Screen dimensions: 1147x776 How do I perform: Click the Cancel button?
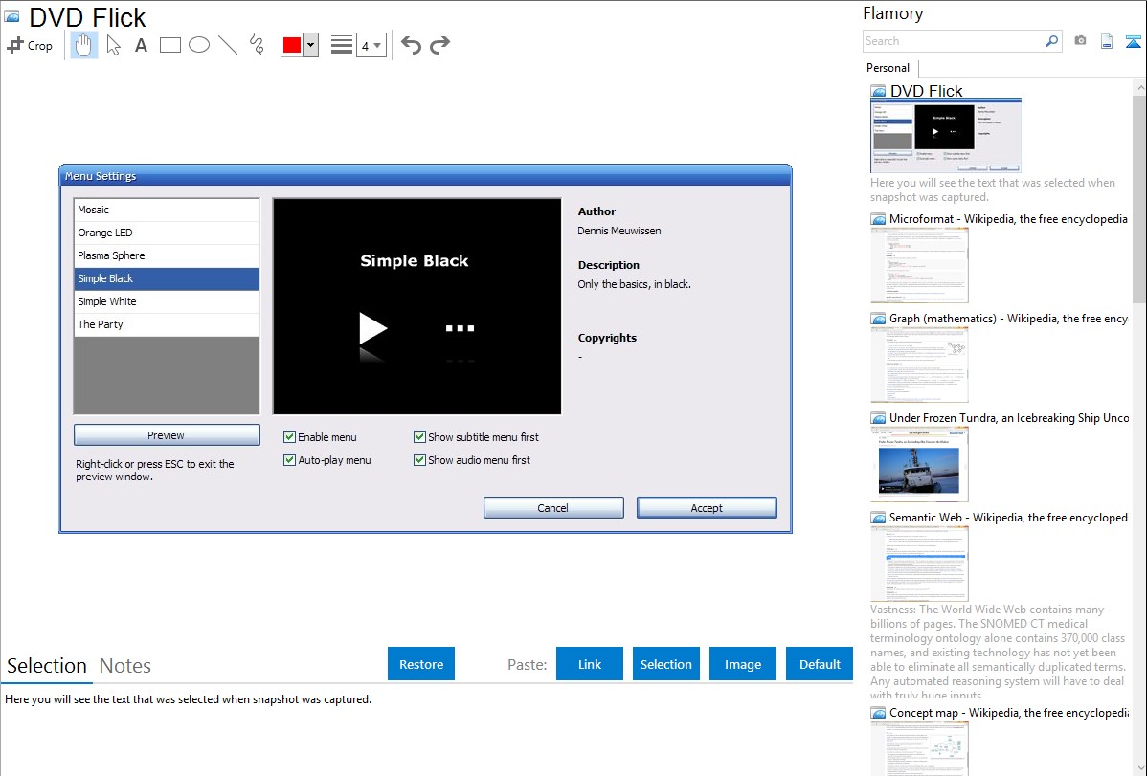point(553,507)
